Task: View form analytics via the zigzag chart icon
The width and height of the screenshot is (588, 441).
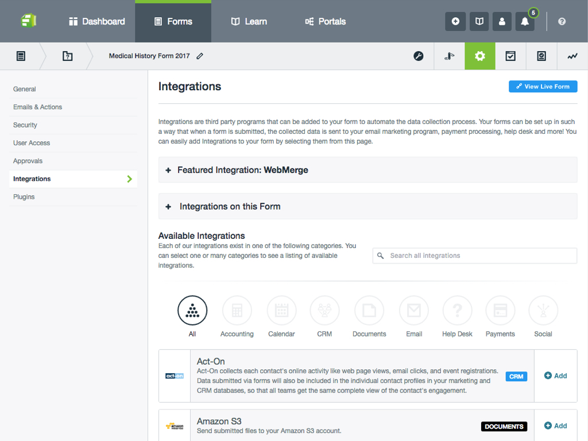Action: coord(572,56)
